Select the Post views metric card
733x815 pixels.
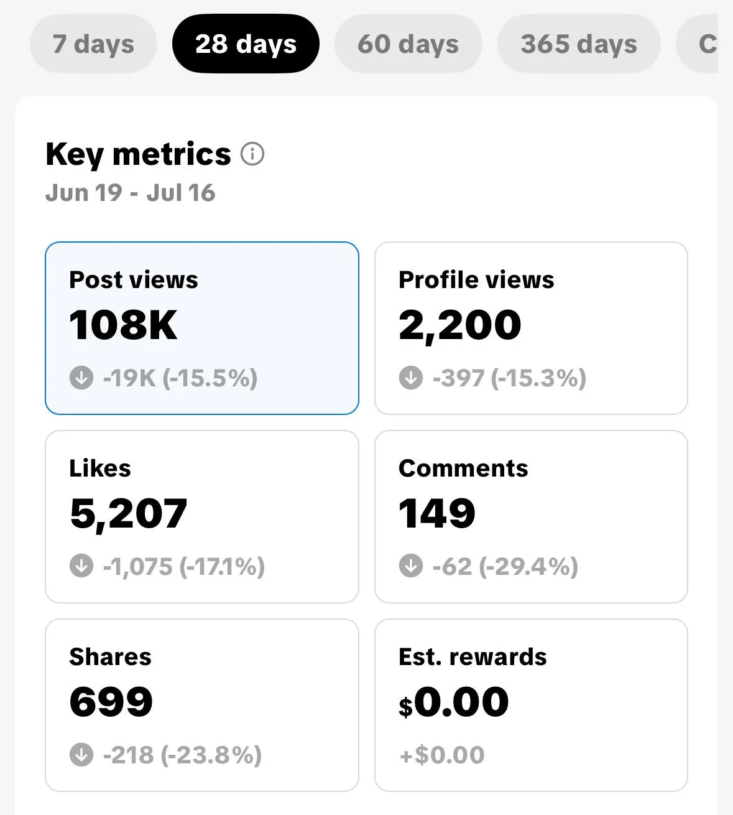(202, 328)
